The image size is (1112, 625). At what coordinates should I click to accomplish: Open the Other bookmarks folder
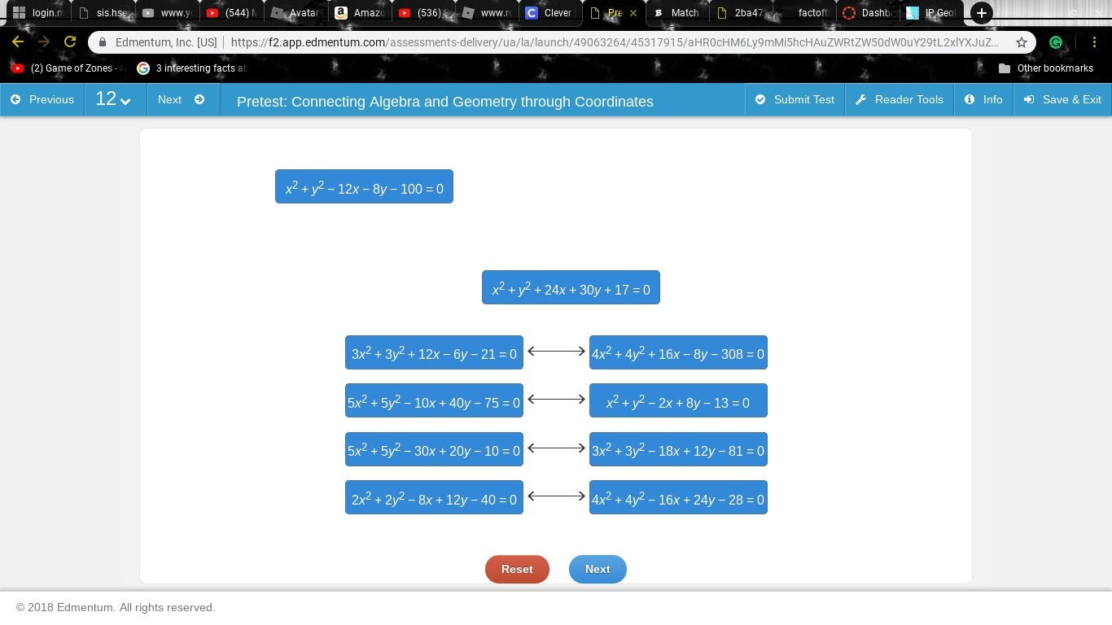[1046, 68]
